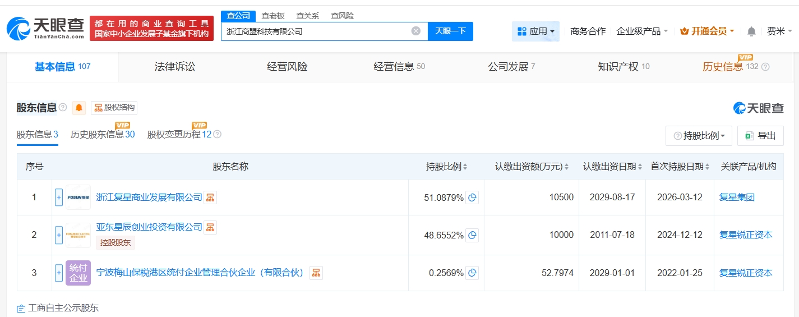
Task: Open pie chart for 0.2569% shareholding
Action: (472, 273)
